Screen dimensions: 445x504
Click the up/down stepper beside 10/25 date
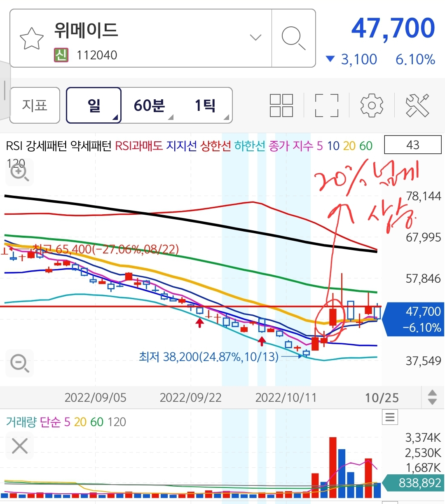point(432,397)
